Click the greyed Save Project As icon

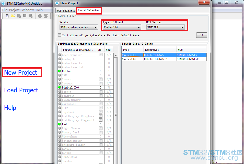[30, 16]
